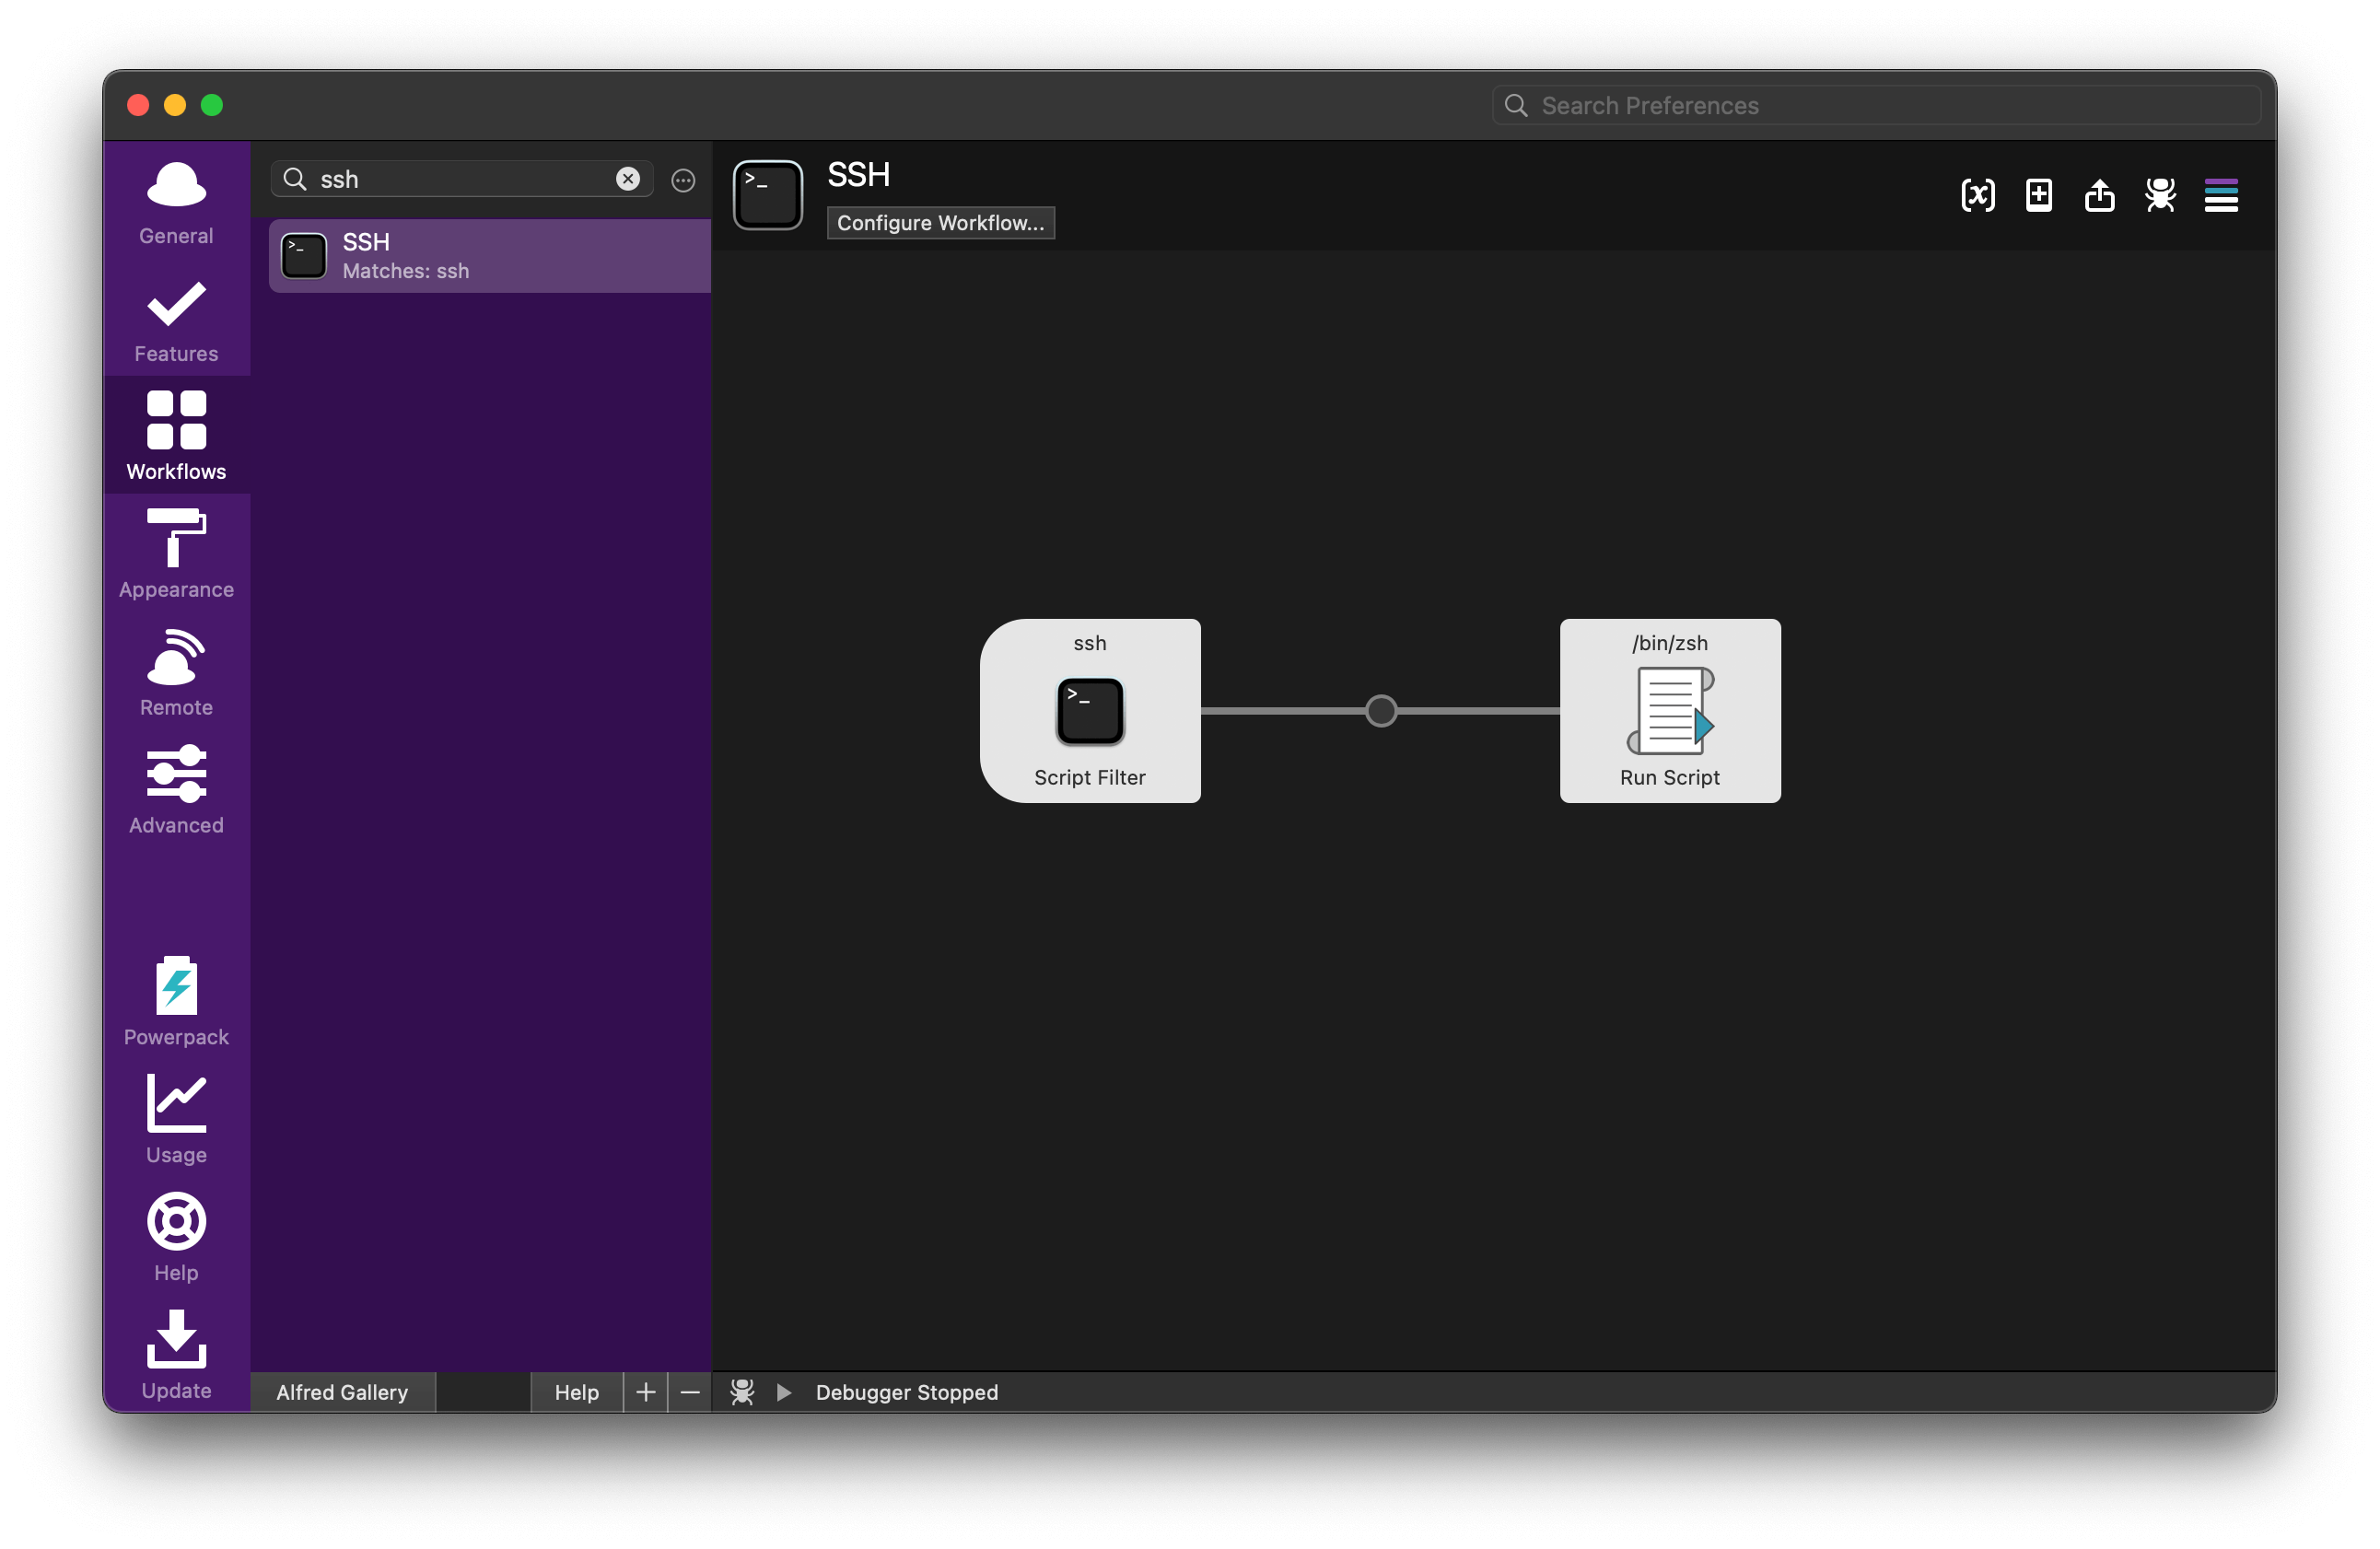Open the General preferences pane
This screenshot has width=2380, height=1549.
[x=176, y=203]
